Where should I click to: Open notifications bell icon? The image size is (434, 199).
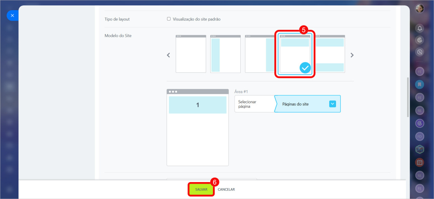[x=420, y=28]
